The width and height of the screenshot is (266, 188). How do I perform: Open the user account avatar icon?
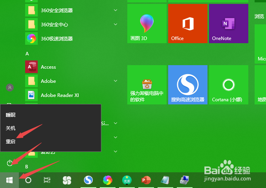10,88
